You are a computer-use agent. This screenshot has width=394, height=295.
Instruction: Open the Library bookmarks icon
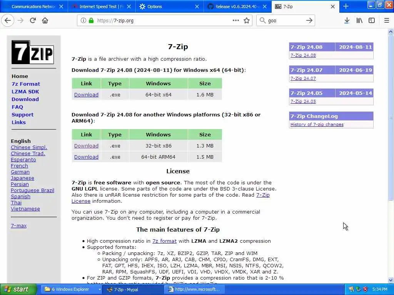point(359,21)
